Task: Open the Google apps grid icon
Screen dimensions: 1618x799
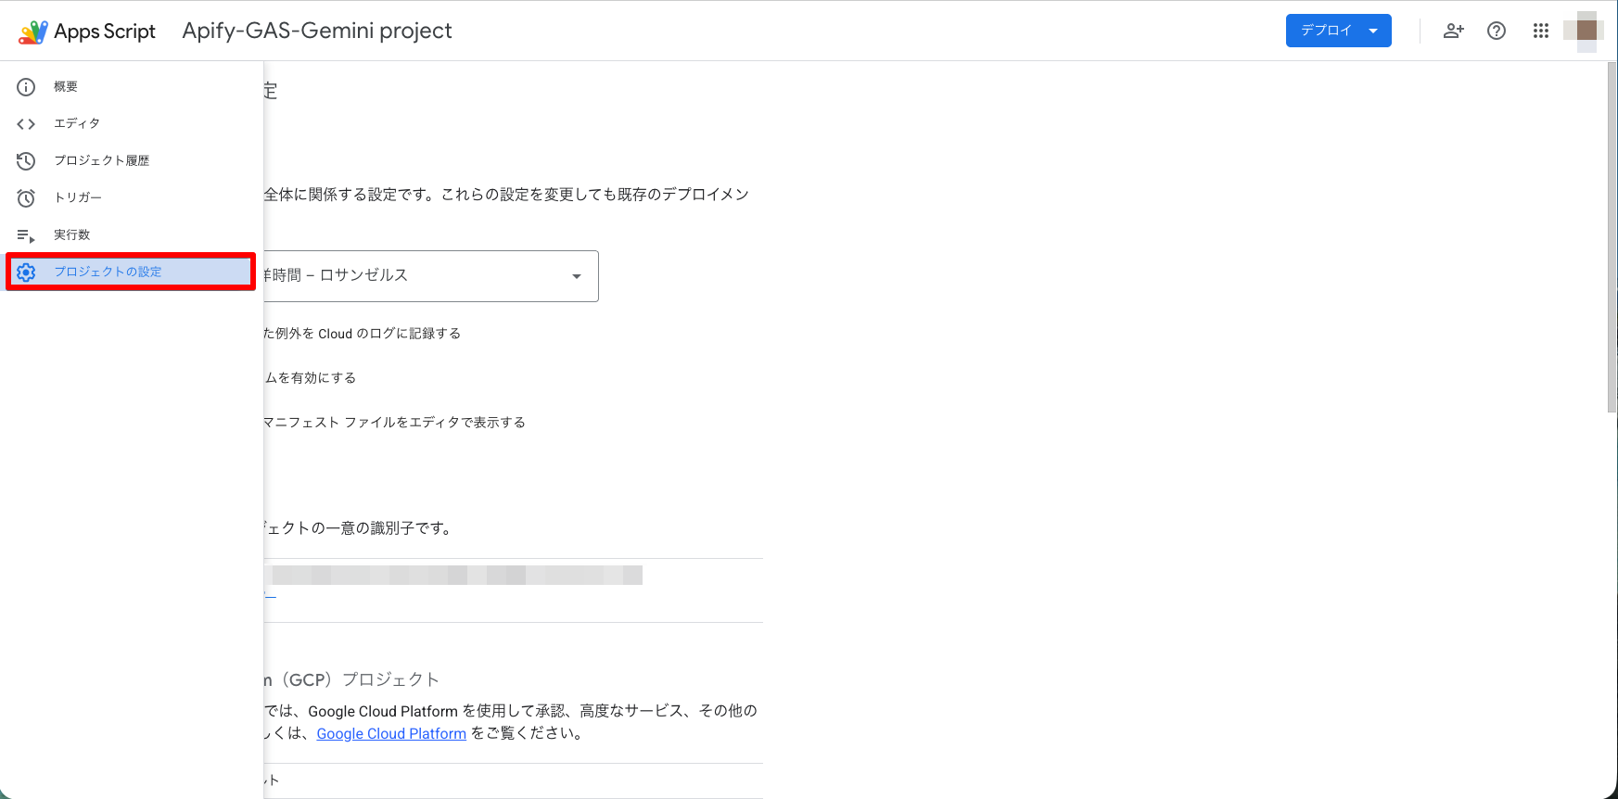Action: click(1541, 31)
